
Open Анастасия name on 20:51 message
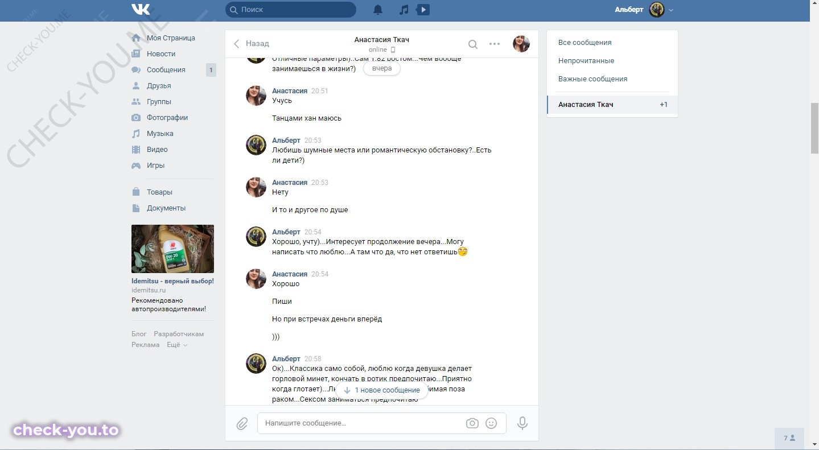(290, 91)
